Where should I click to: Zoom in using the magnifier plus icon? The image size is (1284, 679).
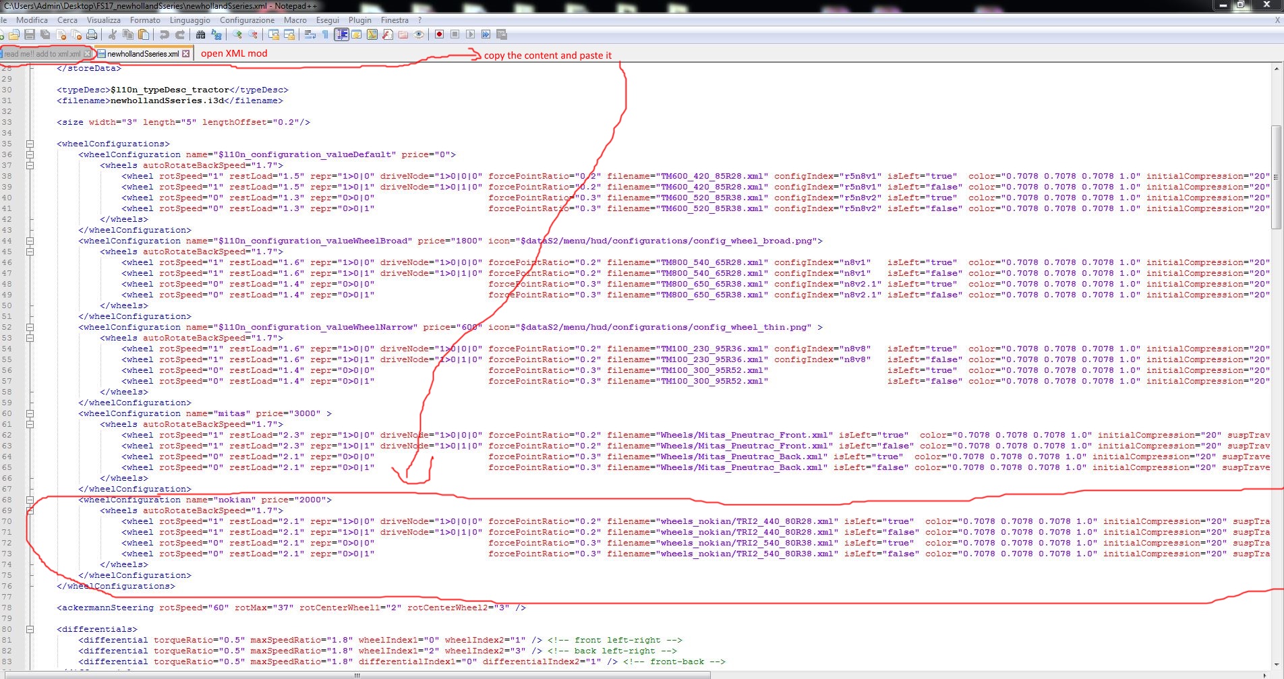click(237, 34)
